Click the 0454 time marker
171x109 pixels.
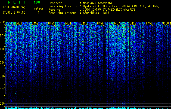(x=68, y=23)
